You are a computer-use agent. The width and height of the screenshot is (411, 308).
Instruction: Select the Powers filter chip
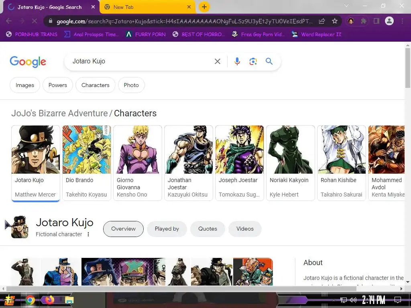[58, 85]
